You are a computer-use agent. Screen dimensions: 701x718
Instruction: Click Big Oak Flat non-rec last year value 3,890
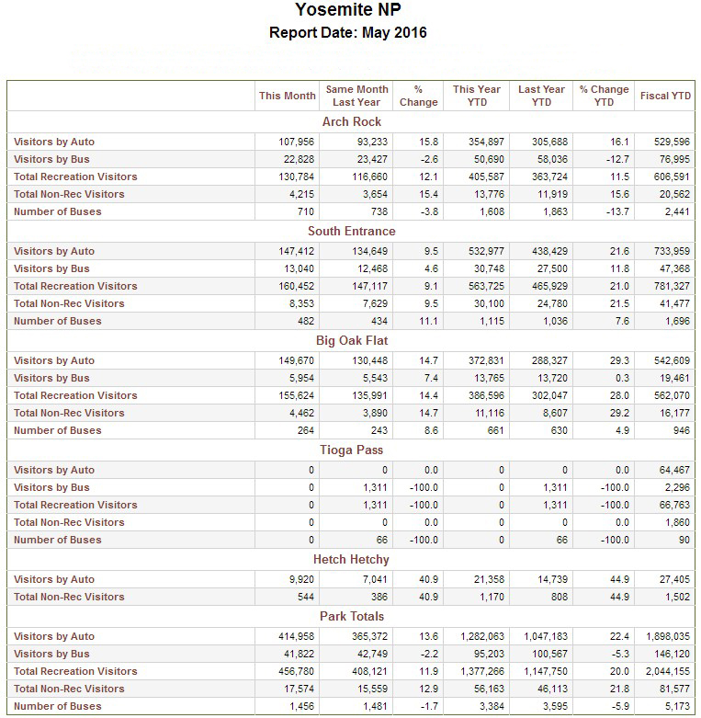pyautogui.click(x=375, y=413)
